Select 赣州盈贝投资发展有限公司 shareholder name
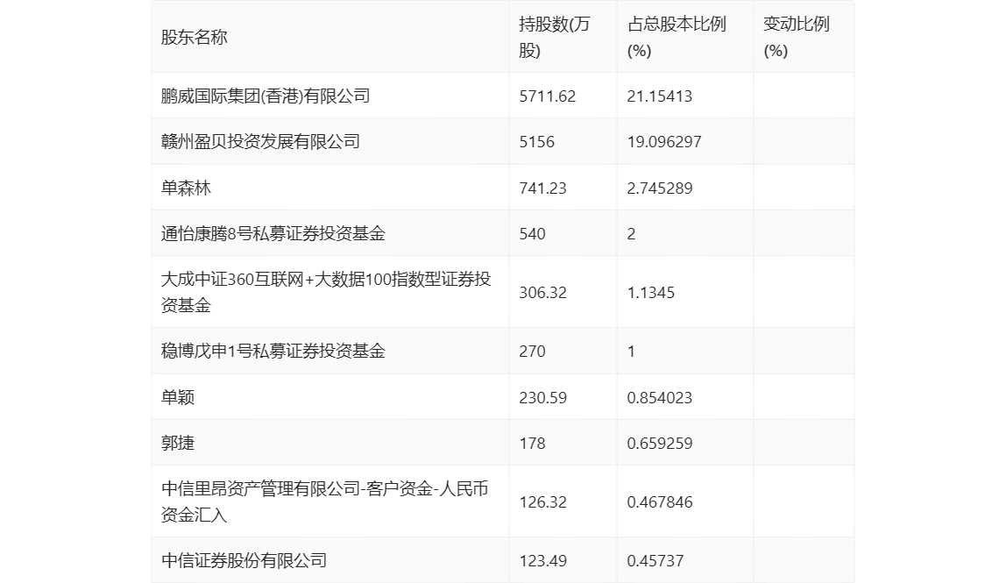1006x583 pixels. tap(260, 142)
